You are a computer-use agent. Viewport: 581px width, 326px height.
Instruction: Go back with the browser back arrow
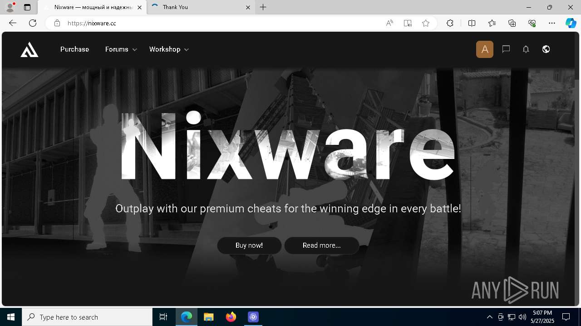click(x=13, y=23)
